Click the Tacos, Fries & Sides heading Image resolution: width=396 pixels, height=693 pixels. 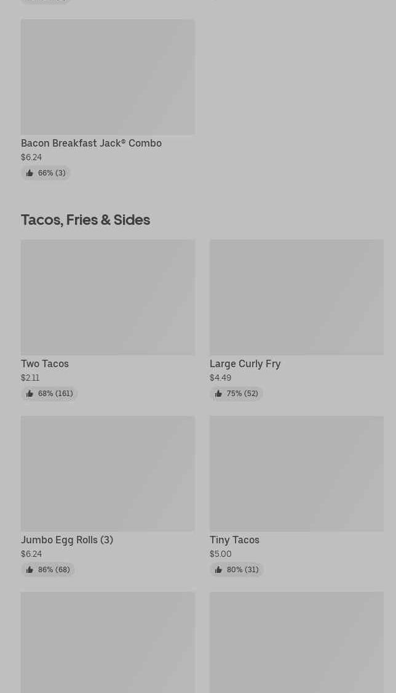[85, 219]
